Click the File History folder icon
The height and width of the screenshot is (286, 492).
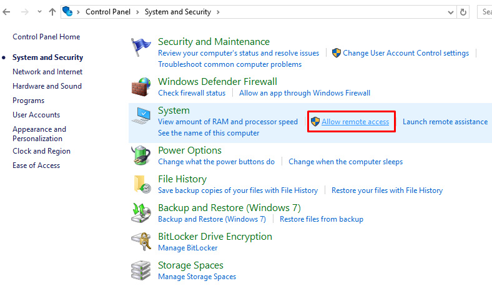tap(141, 184)
